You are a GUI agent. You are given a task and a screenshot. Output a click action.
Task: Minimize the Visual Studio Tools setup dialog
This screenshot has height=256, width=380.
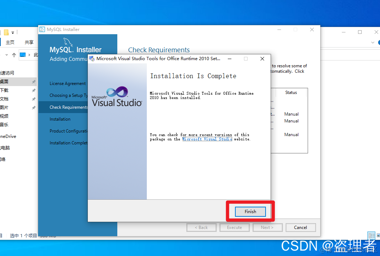230,59
